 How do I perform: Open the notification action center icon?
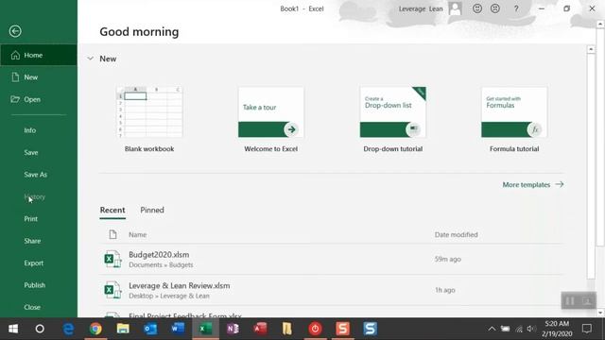[x=587, y=329]
